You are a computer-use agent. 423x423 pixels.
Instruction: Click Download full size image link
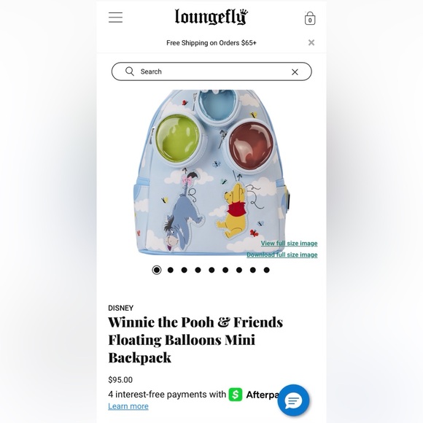coord(282,255)
